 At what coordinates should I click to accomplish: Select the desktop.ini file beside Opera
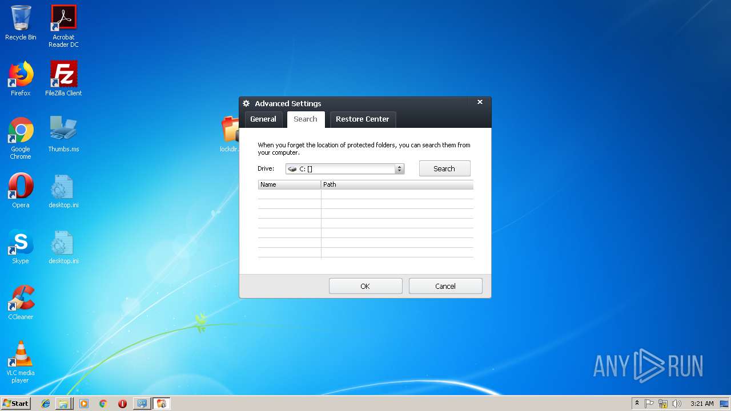(63, 191)
